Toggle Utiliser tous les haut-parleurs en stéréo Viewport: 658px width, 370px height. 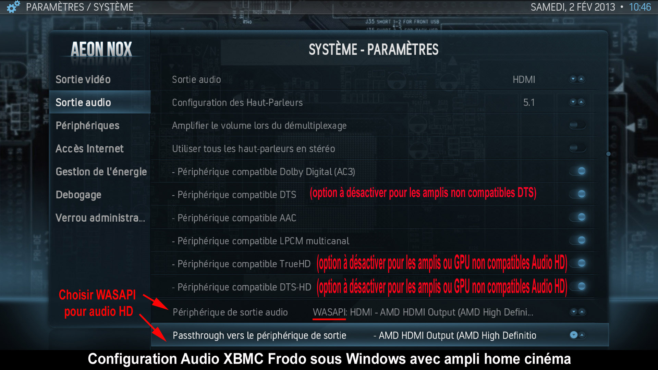(x=577, y=148)
